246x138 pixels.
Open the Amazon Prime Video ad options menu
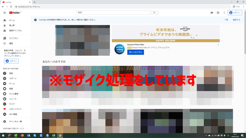coord(218,45)
